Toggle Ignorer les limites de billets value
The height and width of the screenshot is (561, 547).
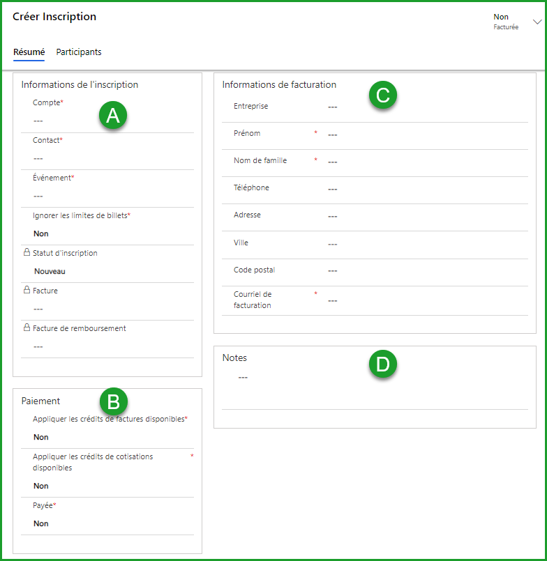coord(41,234)
